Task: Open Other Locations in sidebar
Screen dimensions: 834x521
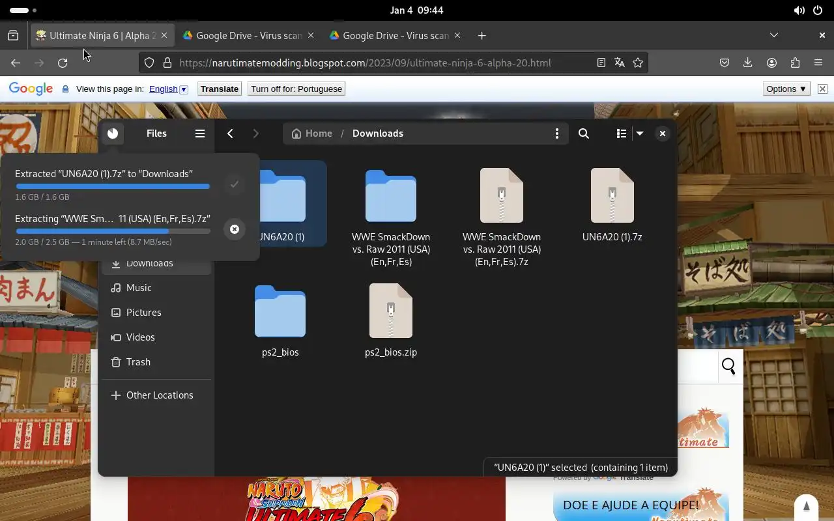Action: coord(156,395)
